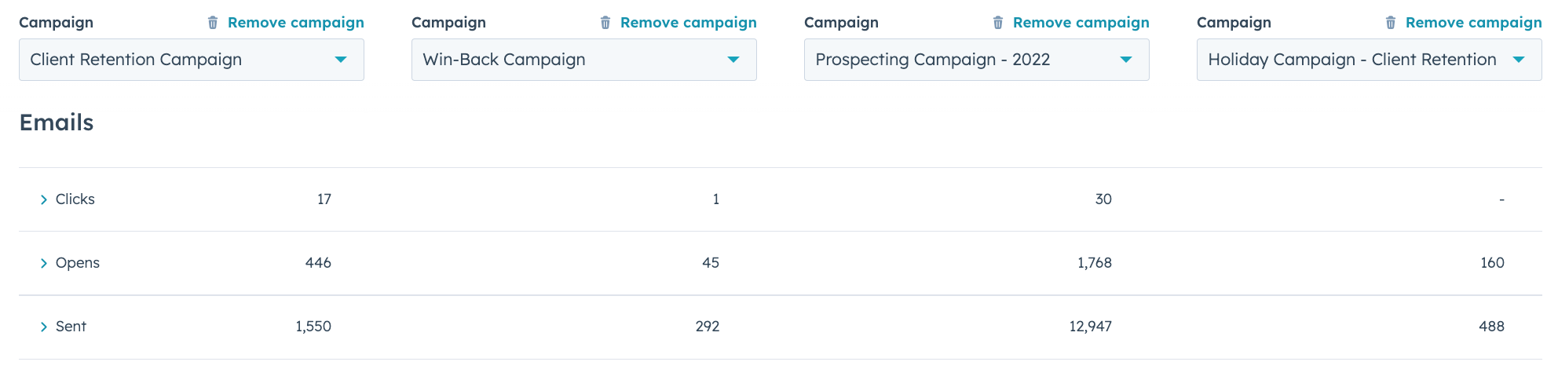
Task: Click trash icon above Prospecting Campaign - 2022 dropdown
Action: tap(998, 23)
